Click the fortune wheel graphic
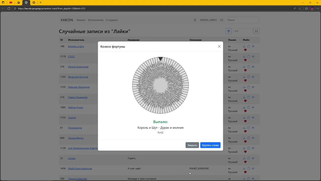Viewport: 321px width, 181px height. [x=160, y=85]
